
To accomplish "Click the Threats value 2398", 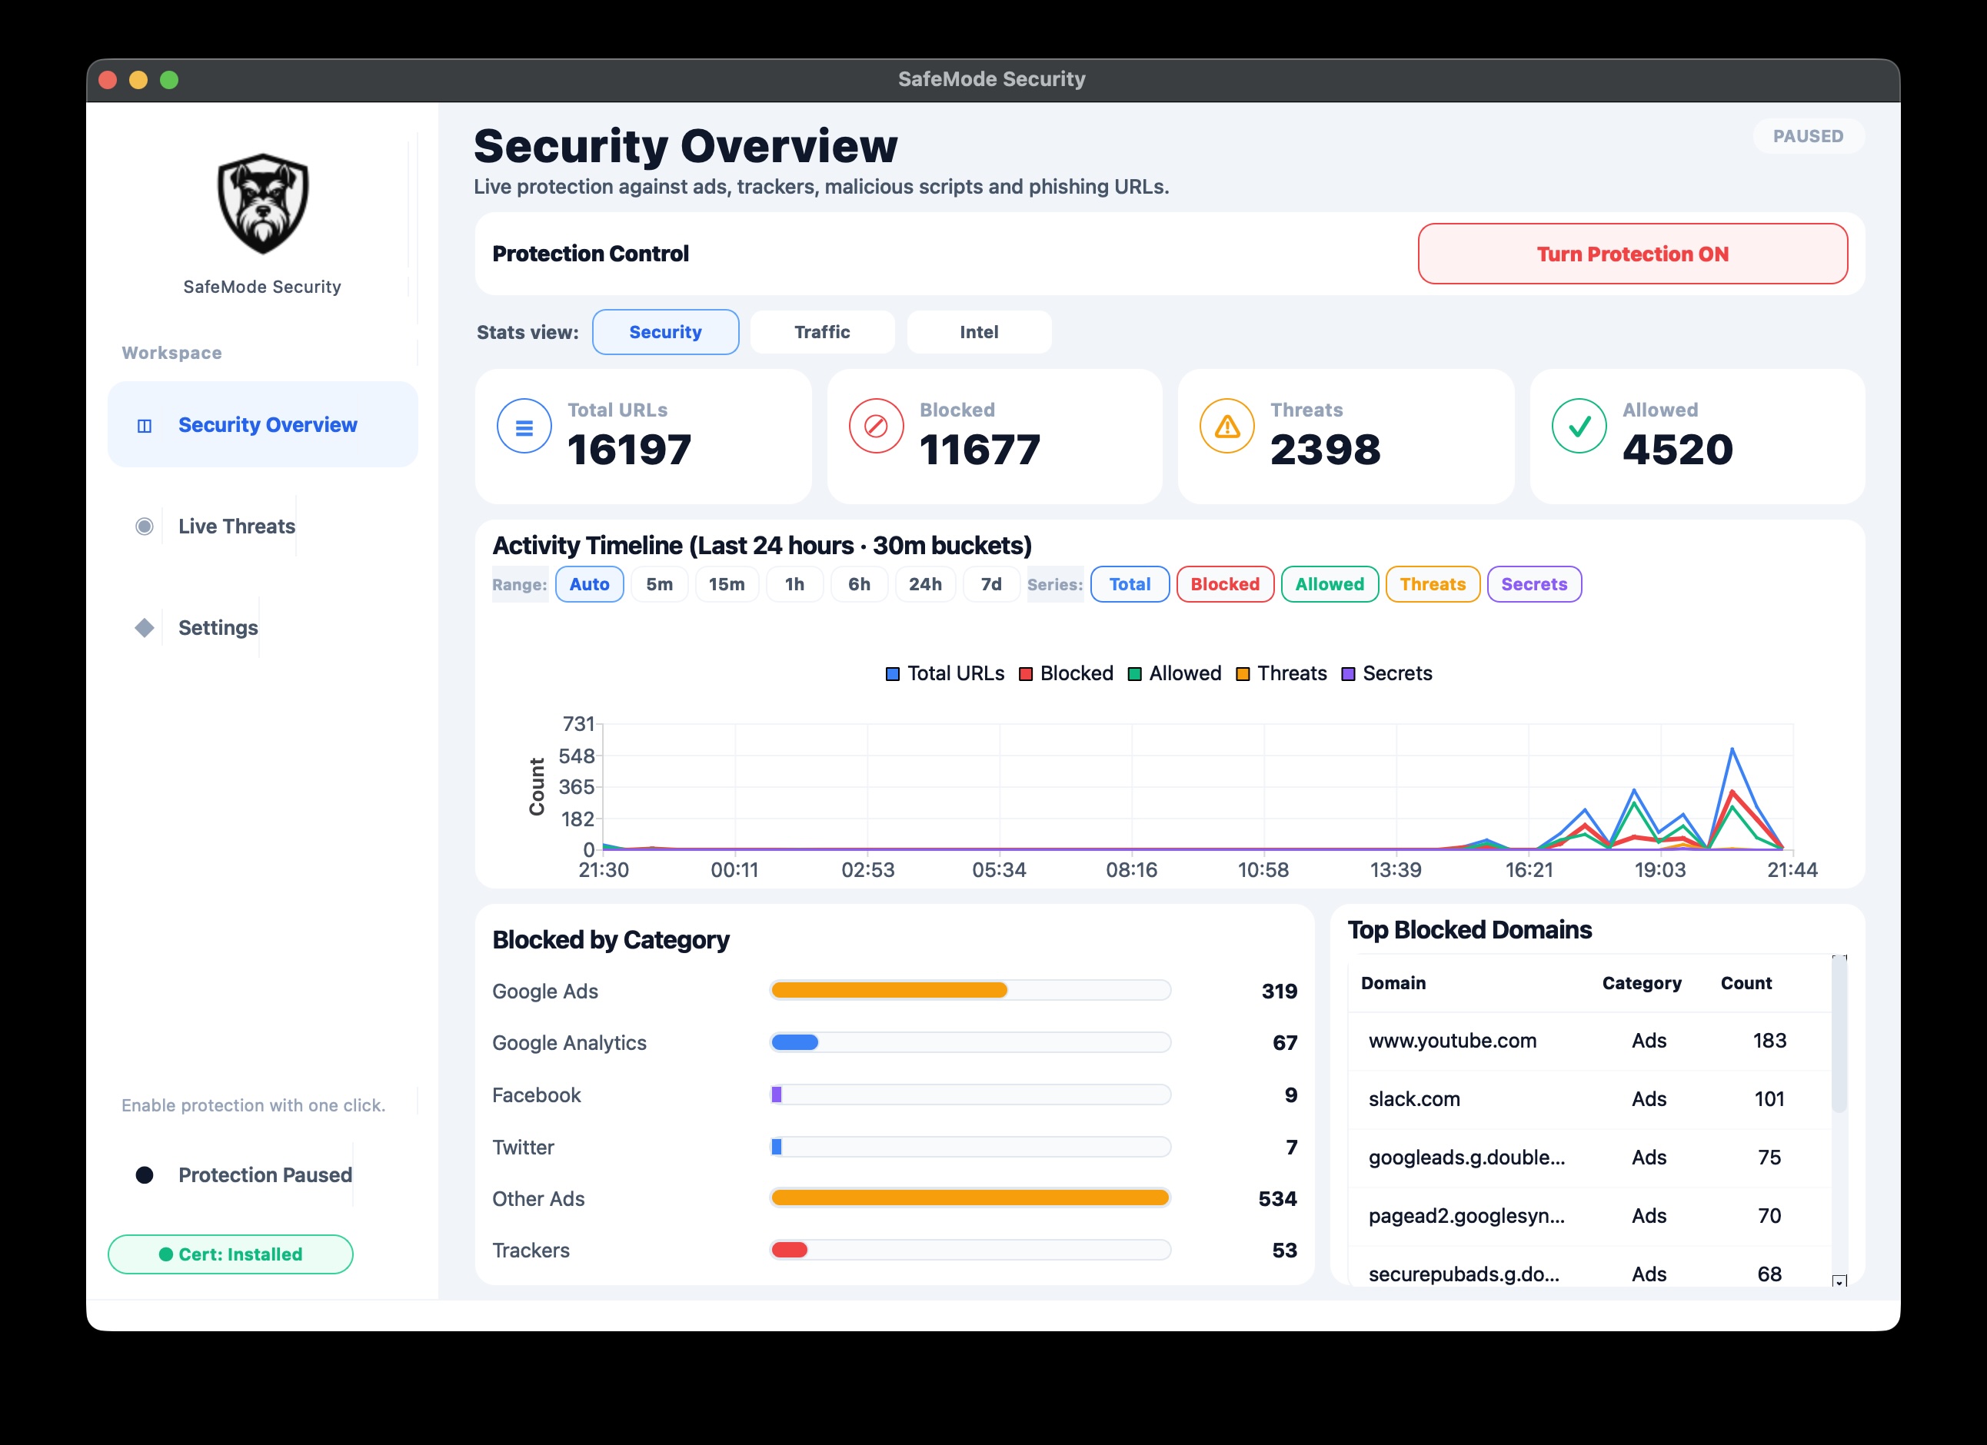I will (1326, 450).
